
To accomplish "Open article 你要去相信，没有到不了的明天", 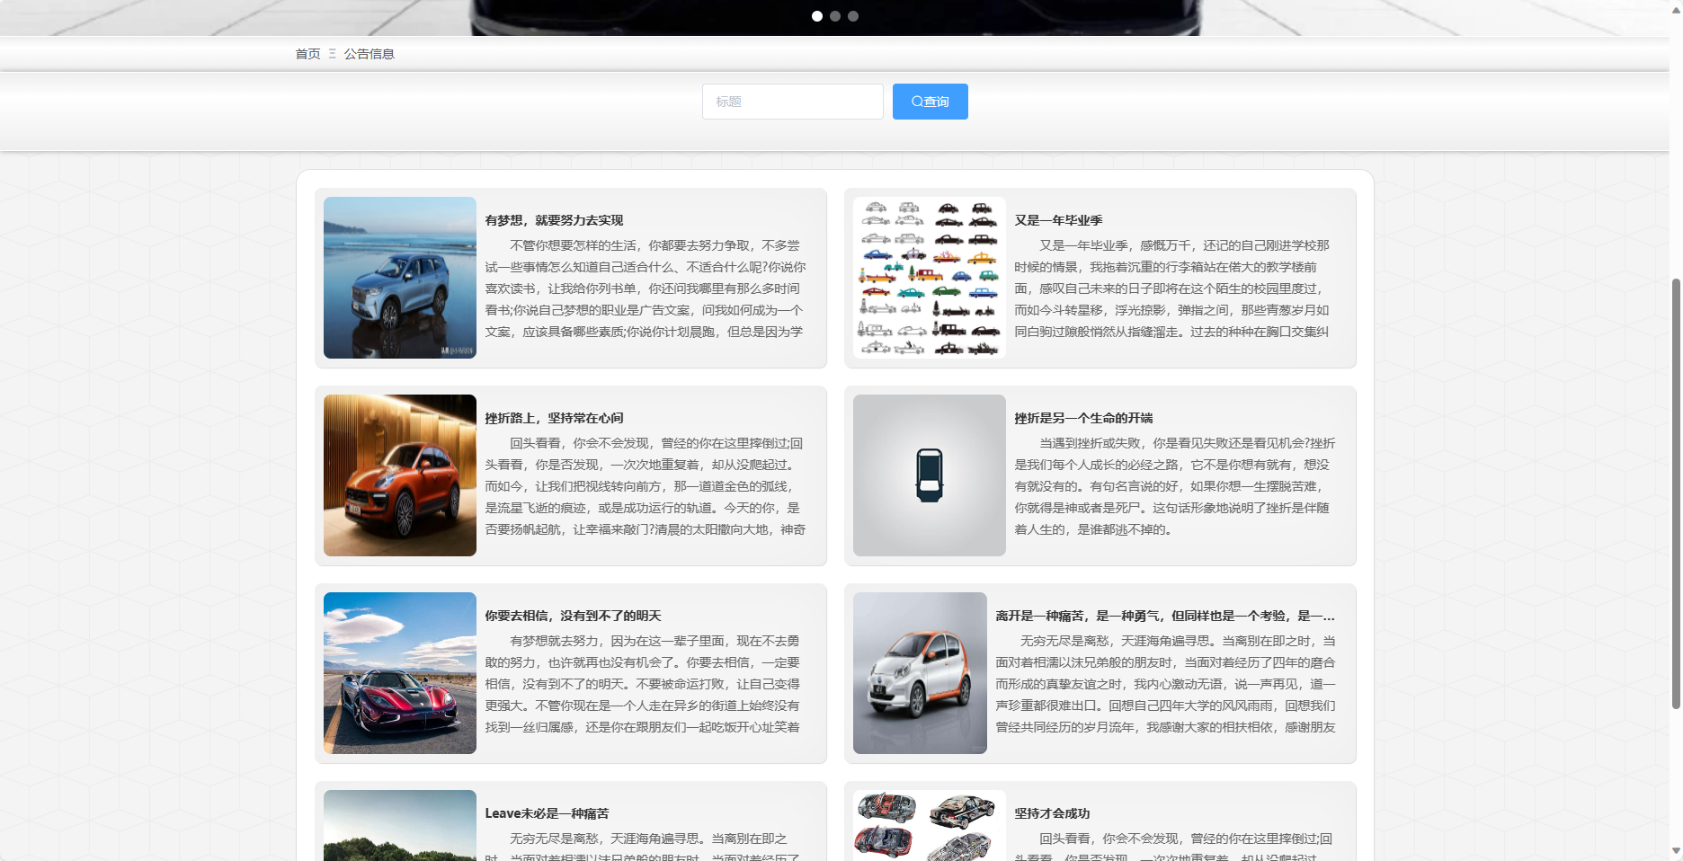I will pos(573,616).
